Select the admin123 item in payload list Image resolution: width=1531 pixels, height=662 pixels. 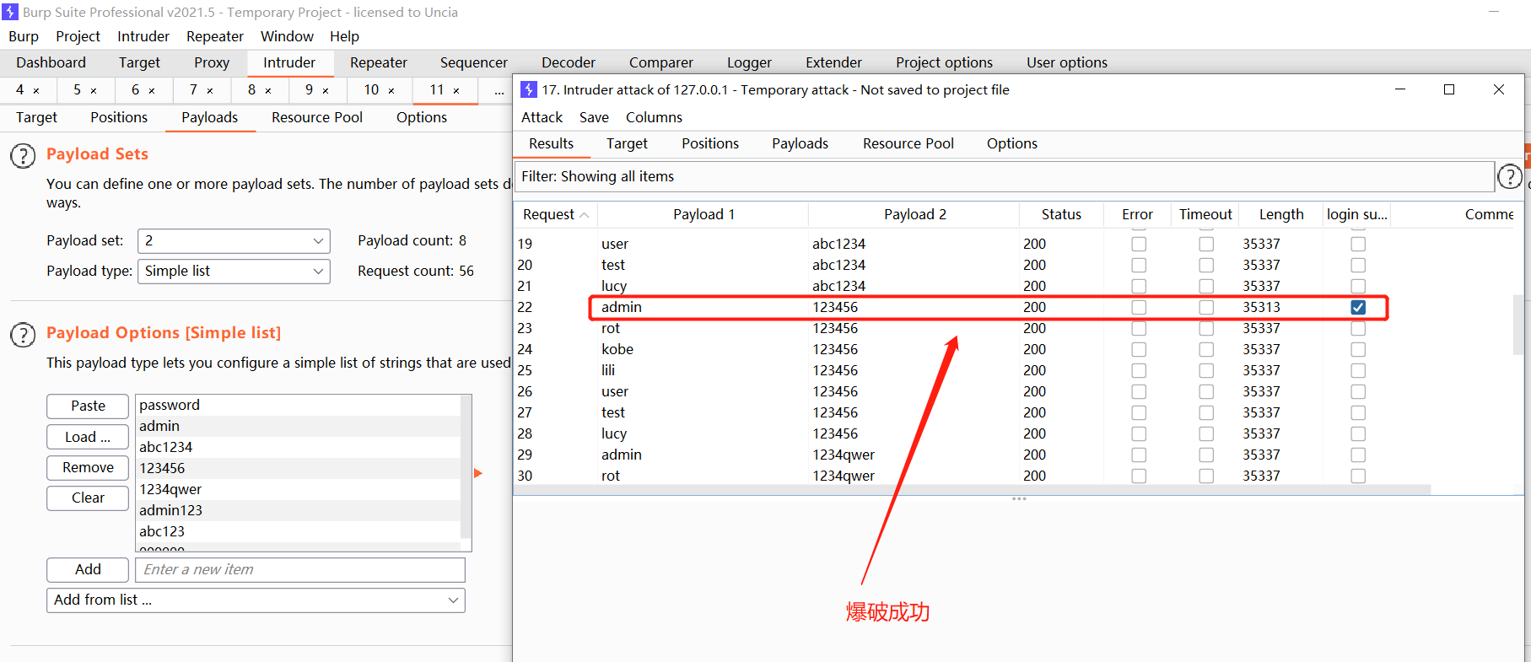point(299,510)
